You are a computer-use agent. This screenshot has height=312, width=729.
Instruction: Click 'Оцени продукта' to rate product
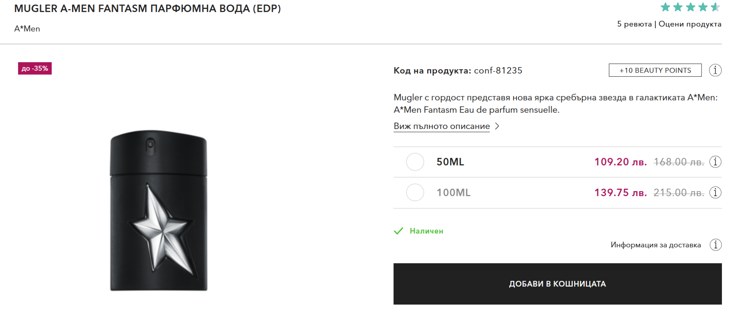(690, 24)
